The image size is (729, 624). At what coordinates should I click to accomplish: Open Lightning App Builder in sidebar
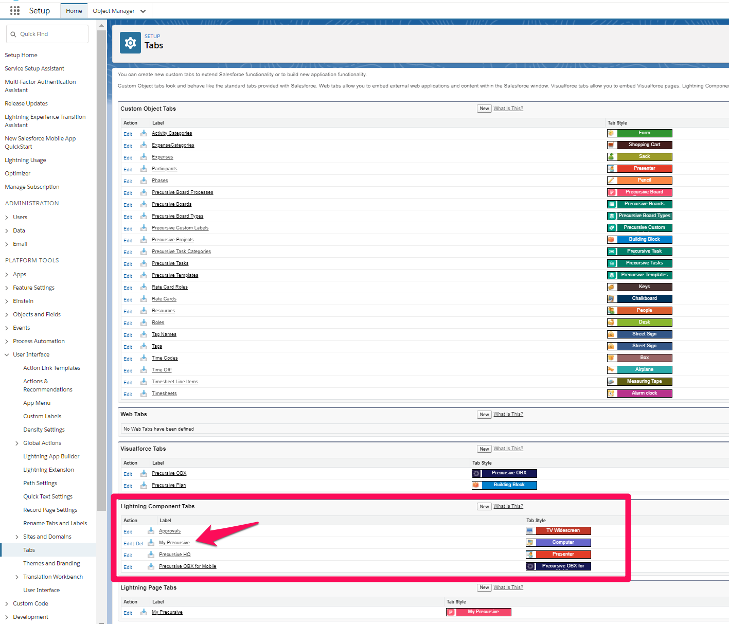51,456
